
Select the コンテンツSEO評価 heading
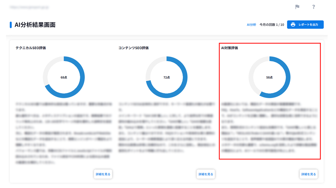133,48
